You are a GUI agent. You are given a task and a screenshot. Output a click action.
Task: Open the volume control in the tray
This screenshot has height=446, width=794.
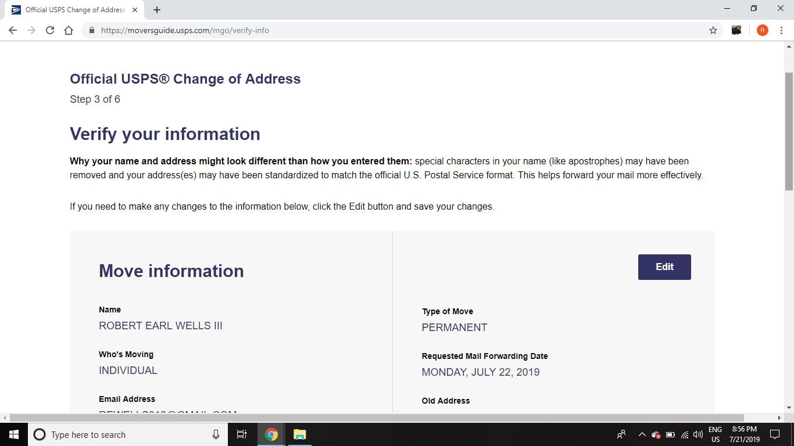[698, 434]
